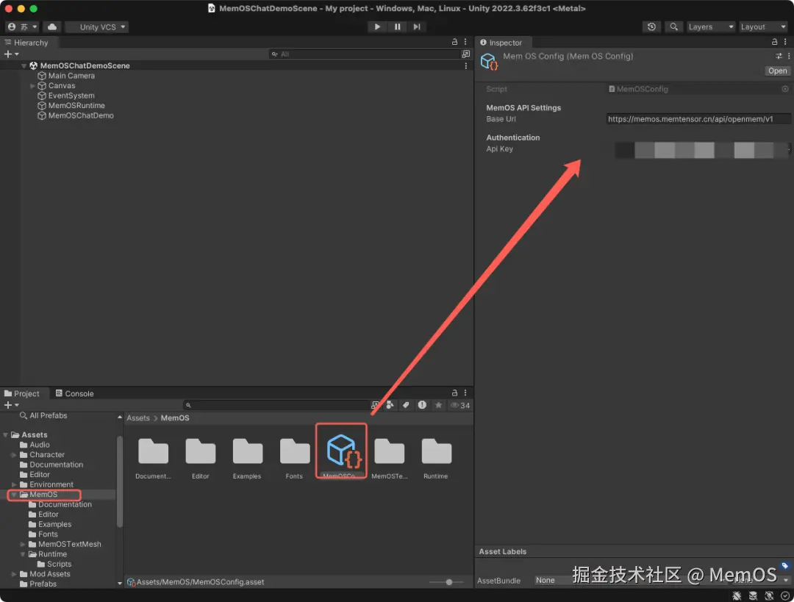Click the Play button in the toolbar

377,27
